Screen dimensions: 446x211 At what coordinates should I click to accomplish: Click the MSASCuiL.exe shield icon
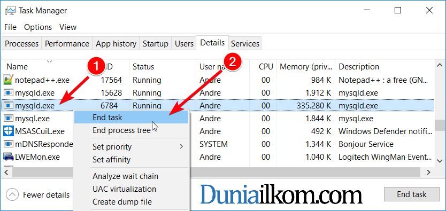pos(9,131)
